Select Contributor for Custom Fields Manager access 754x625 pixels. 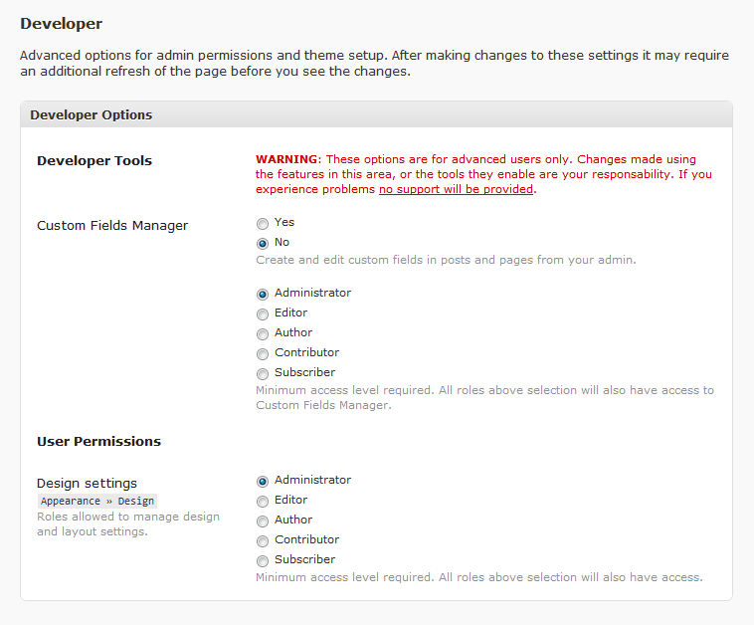tap(263, 354)
